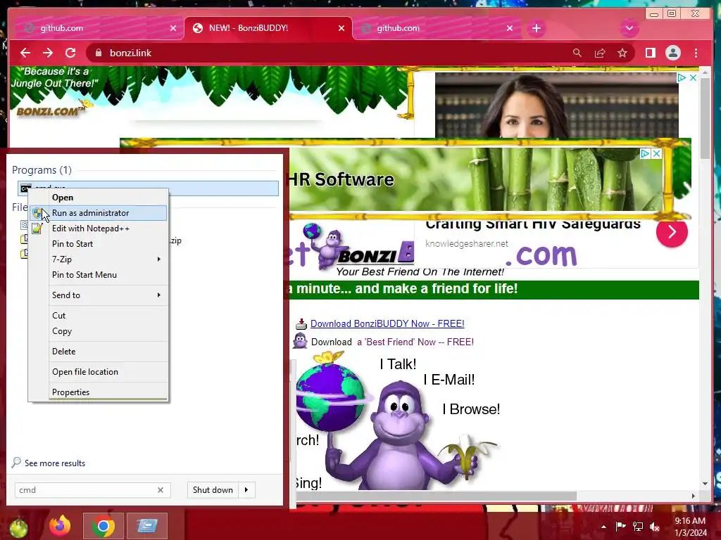Close the HR Software ad
This screenshot has width=721, height=540.
(657, 154)
